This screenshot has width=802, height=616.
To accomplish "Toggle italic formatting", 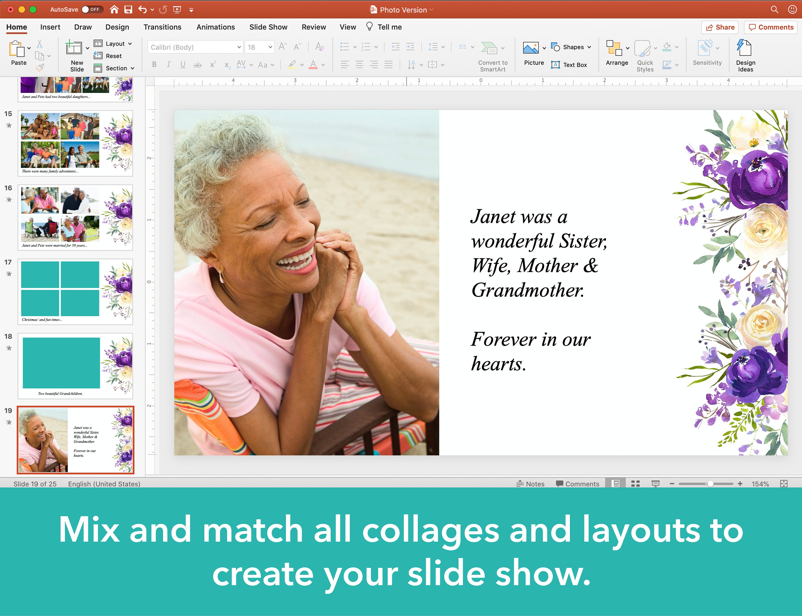I will [x=168, y=64].
